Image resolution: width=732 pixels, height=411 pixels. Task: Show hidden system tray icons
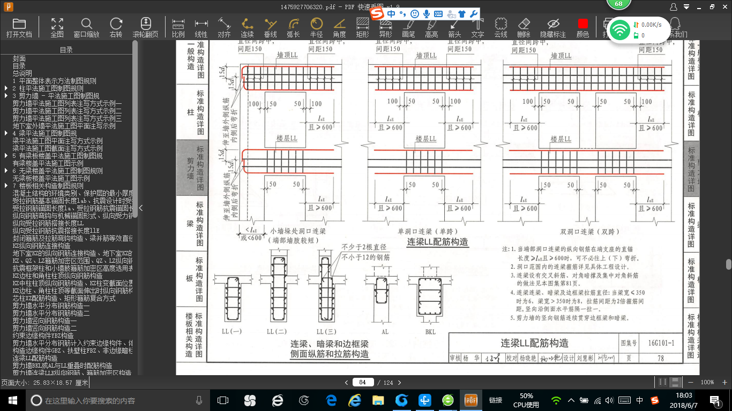point(571,400)
